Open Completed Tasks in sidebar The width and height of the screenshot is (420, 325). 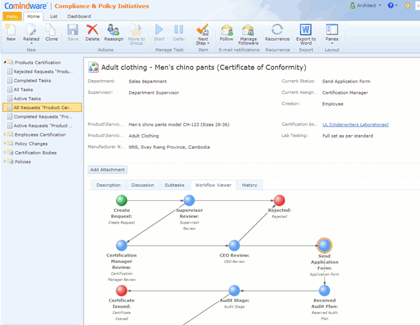[x=42, y=80]
